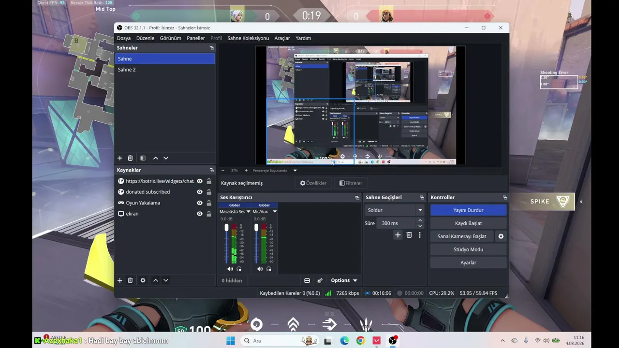Undock the Sahneler panel
Image resolution: width=619 pixels, height=348 pixels.
211,48
